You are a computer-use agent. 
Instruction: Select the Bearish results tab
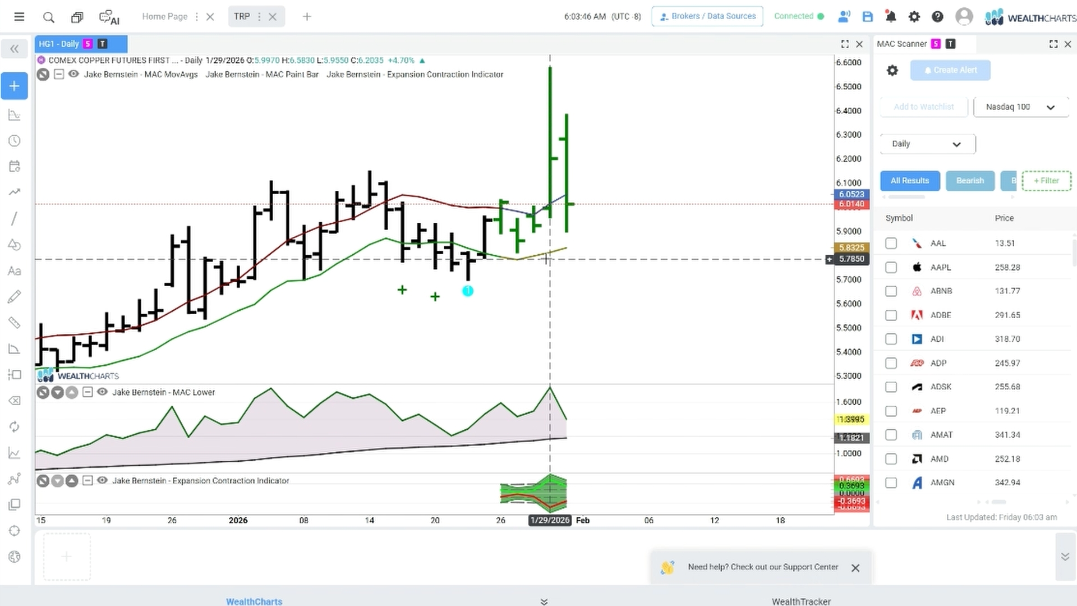(970, 181)
